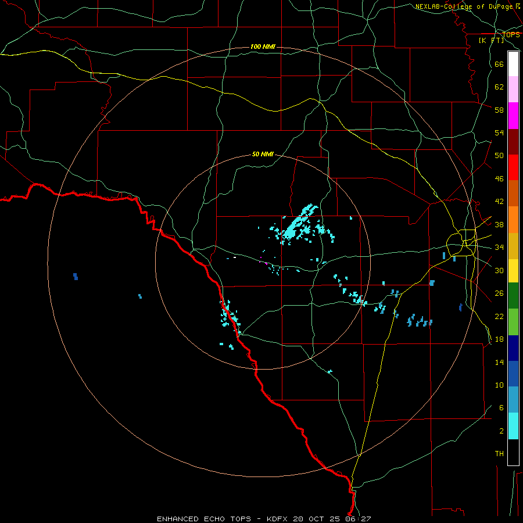Select the "58" legend value
Screen dimensions: 523x523
click(x=499, y=110)
